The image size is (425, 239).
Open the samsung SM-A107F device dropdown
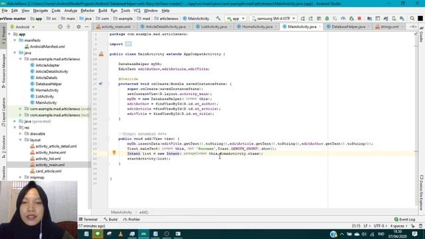coord(273,19)
